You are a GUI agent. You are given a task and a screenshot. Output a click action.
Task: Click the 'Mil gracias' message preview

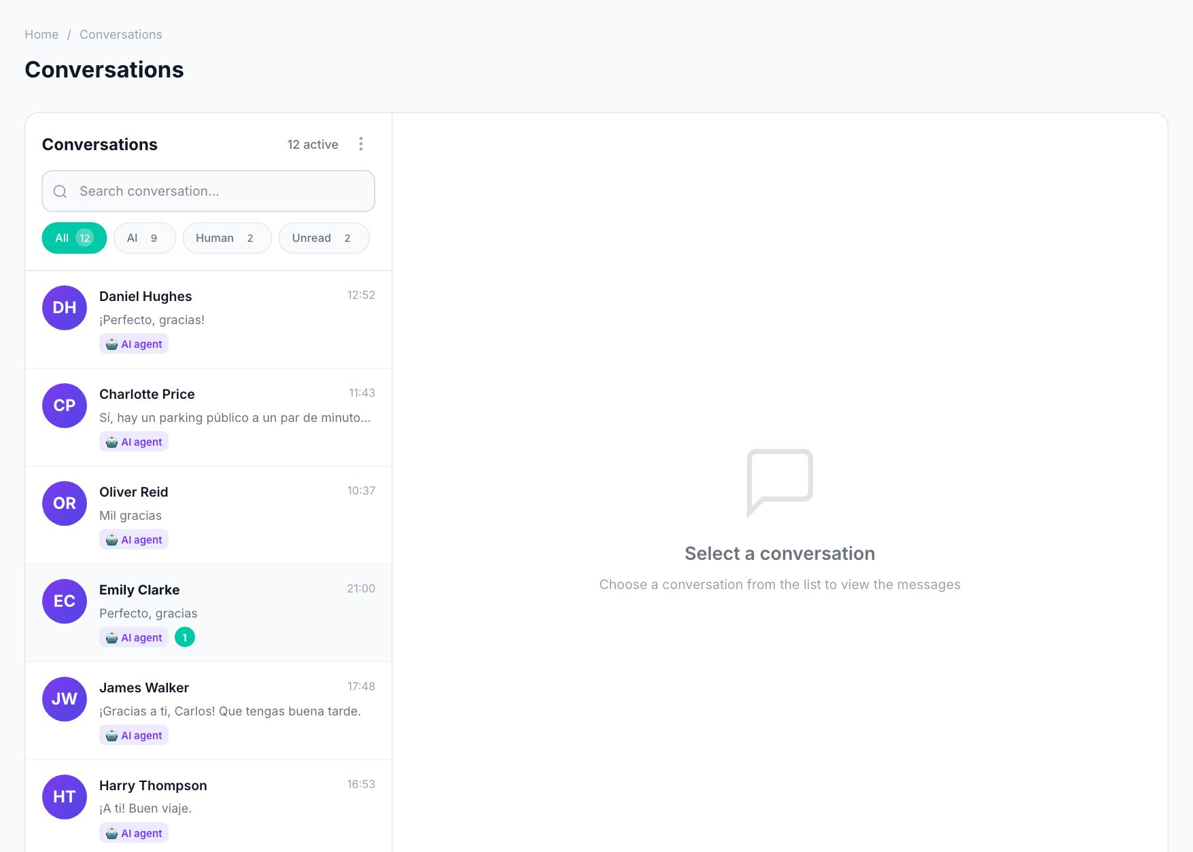coord(131,516)
